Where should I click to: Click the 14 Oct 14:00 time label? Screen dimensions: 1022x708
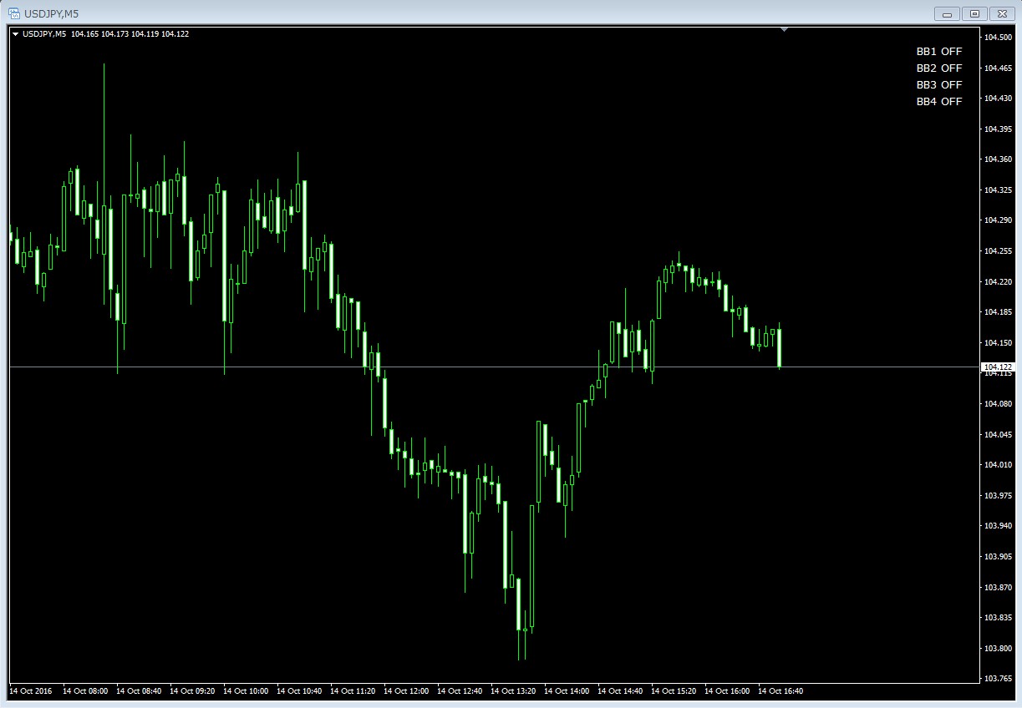567,691
